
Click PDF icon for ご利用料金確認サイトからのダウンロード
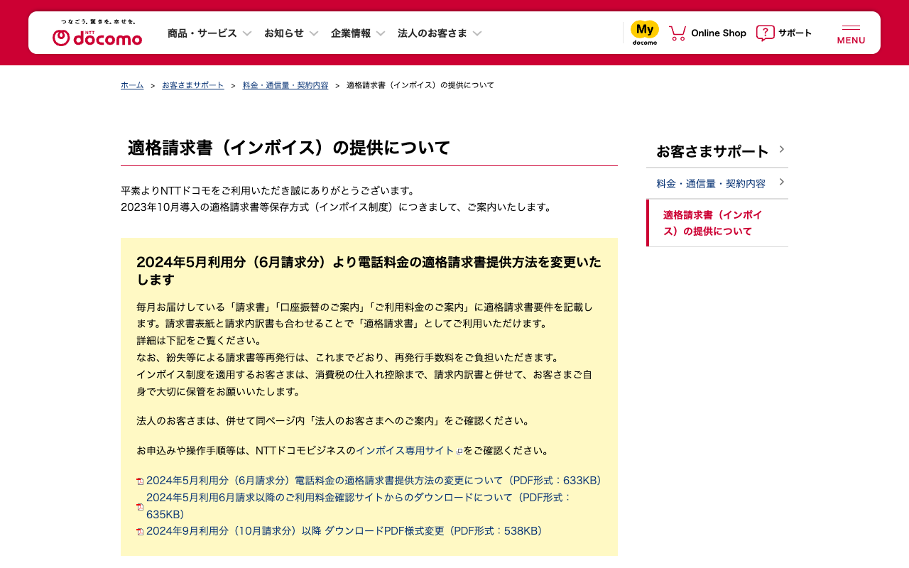pos(140,506)
